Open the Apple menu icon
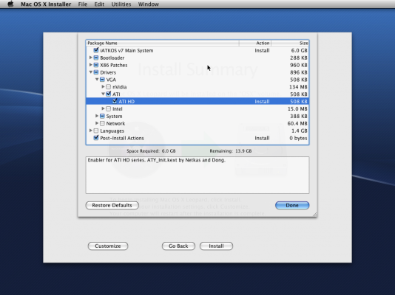 point(10,4)
